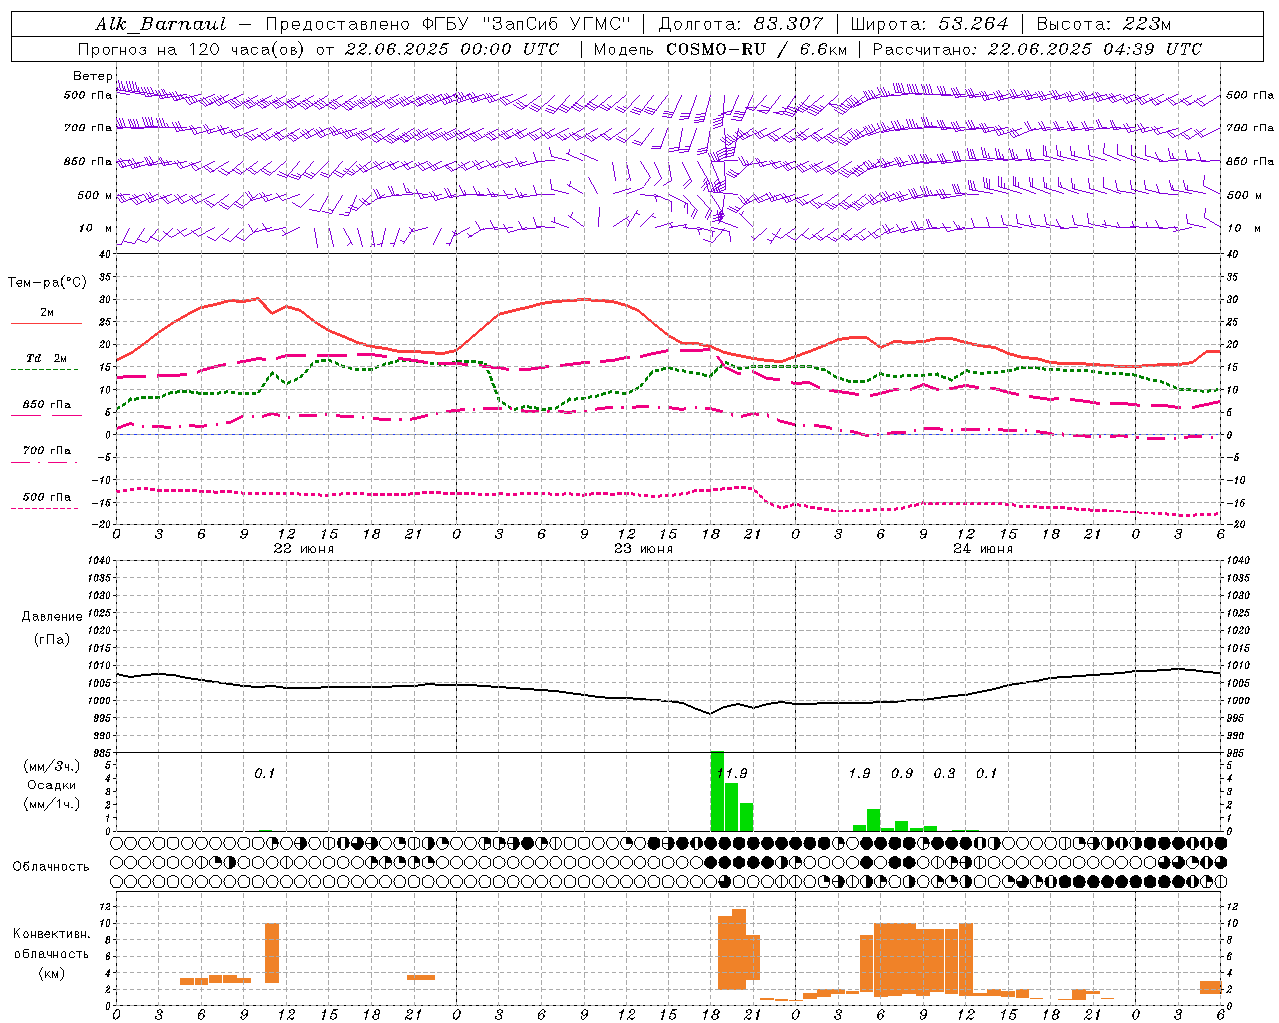Click the 23 июня date label
Screen dimensions: 1279x1023
(x=642, y=549)
